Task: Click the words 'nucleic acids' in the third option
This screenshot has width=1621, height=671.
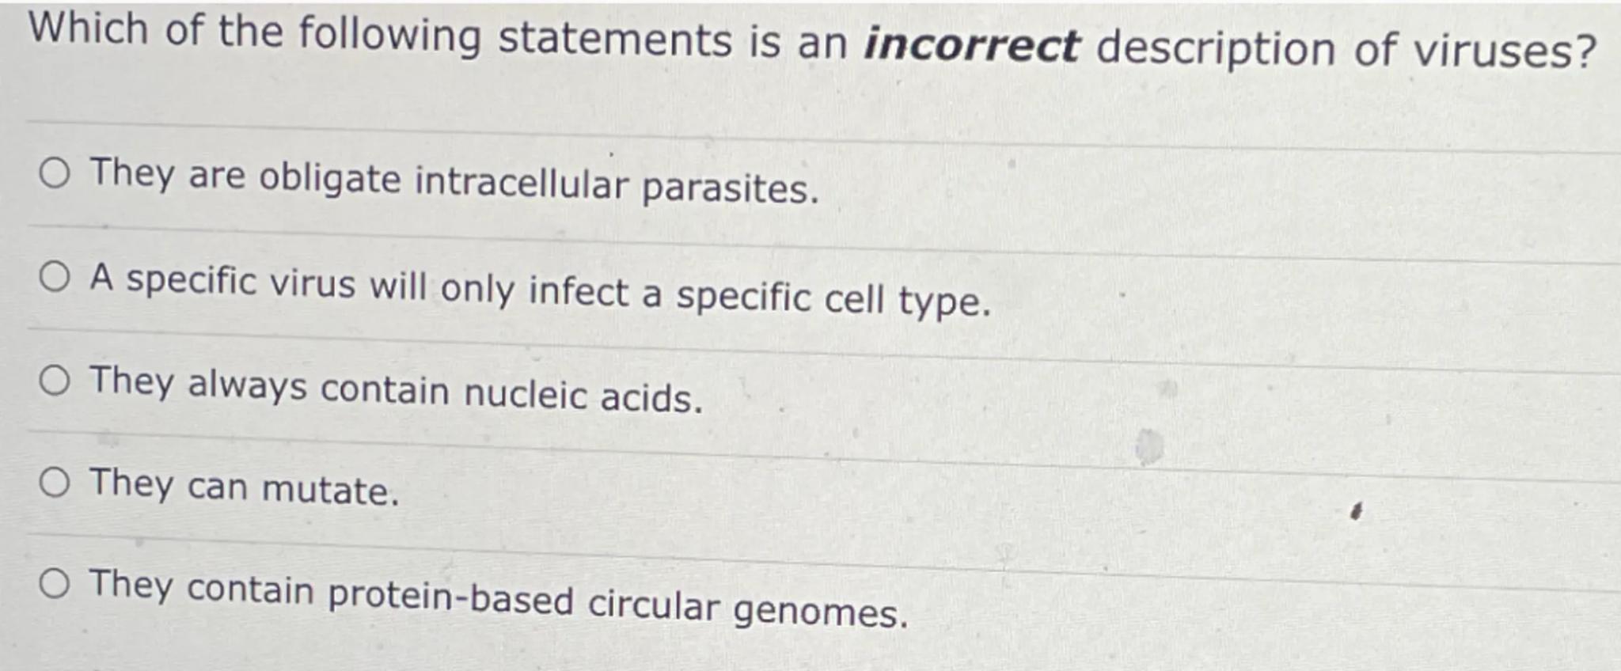Action: coord(583,395)
